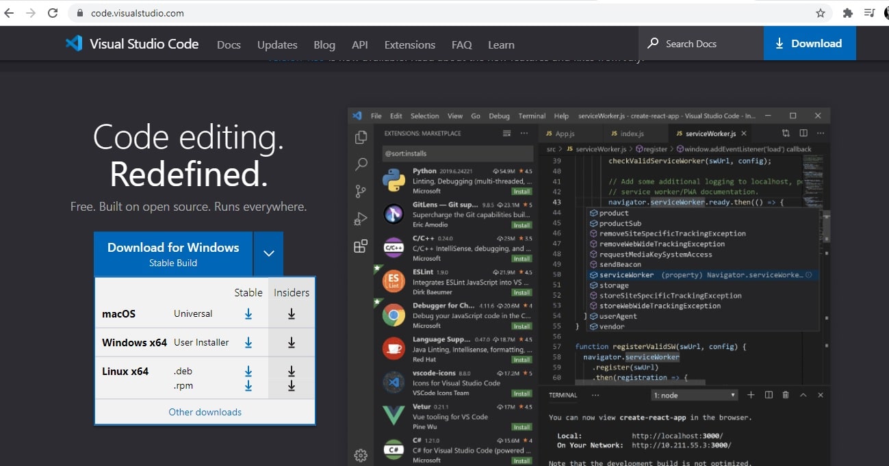The height and width of the screenshot is (466, 889).
Task: Open the '1: node' terminal selector dropdown
Action: 693,395
